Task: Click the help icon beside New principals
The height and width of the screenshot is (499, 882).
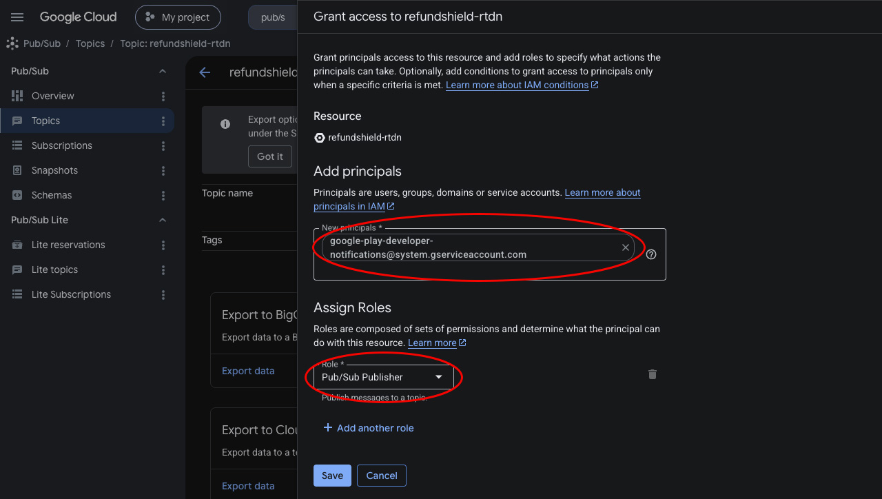Action: click(651, 254)
